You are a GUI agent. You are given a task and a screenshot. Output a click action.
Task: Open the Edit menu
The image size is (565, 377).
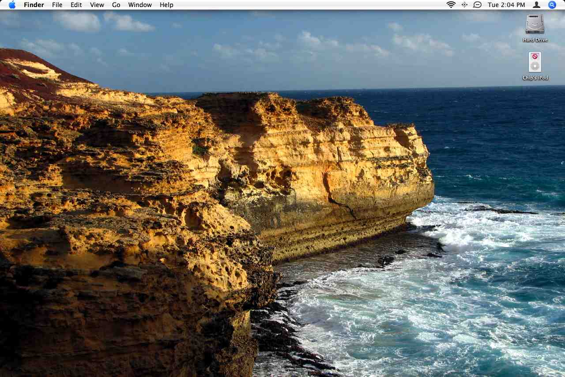76,5
